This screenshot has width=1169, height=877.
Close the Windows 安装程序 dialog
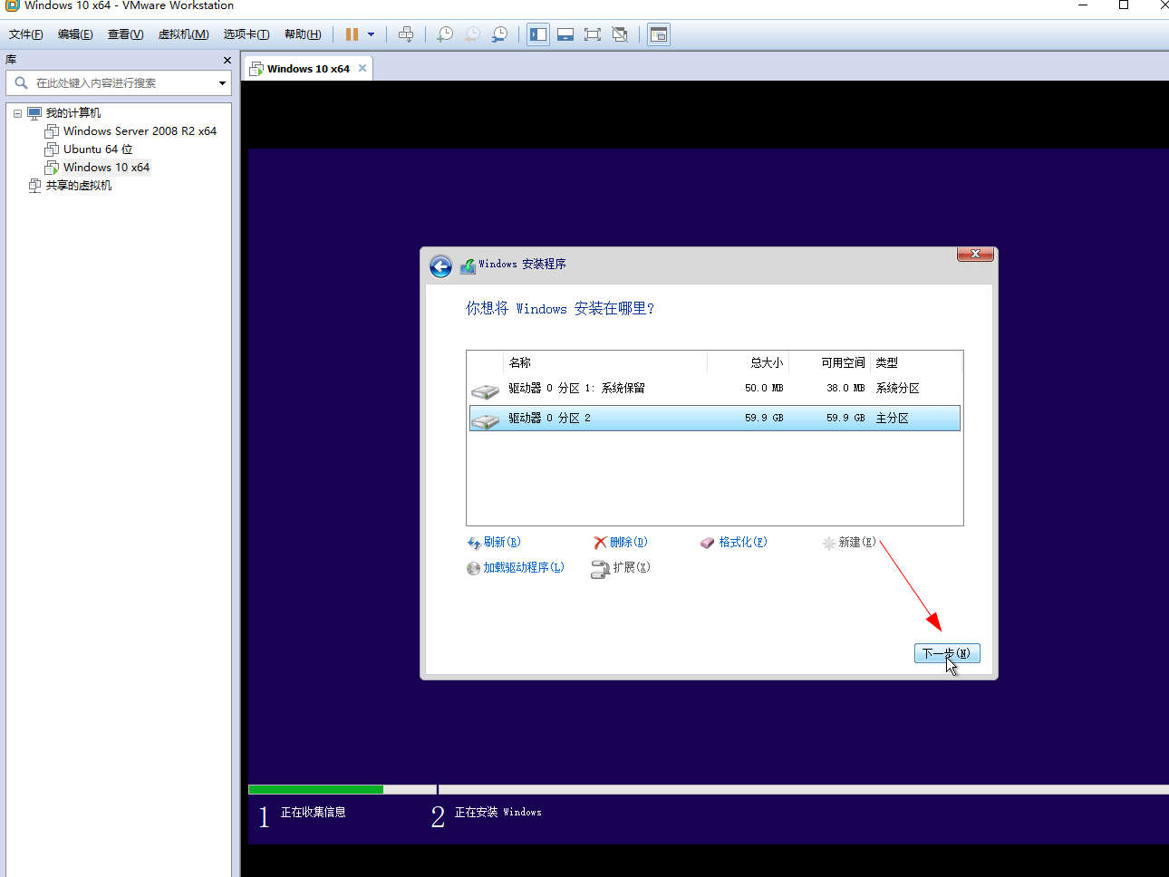coord(975,255)
